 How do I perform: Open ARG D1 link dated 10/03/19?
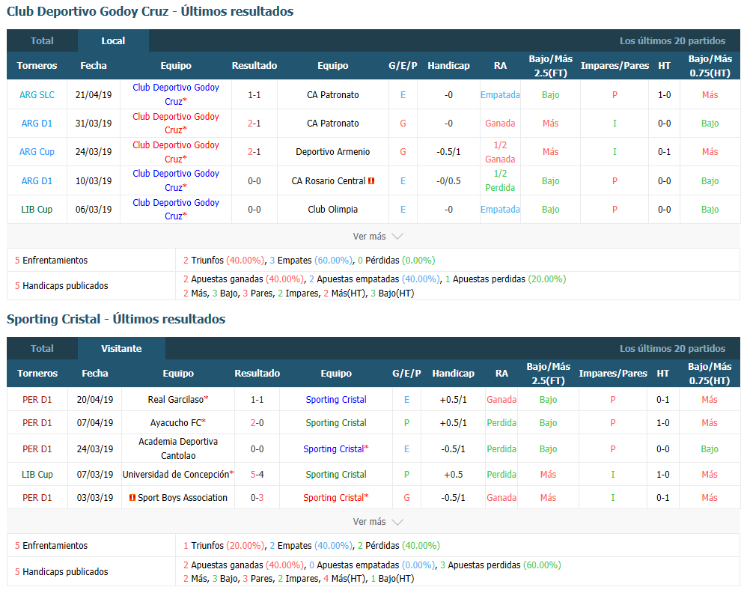click(x=37, y=181)
